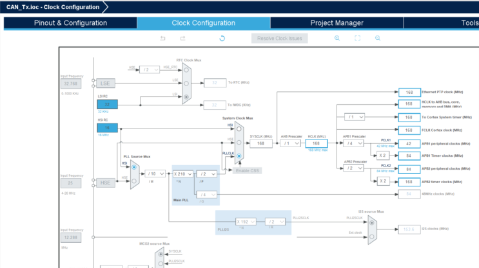Click the blue LSI RC 32 block
Screen dimensions: 479x268
(x=107, y=105)
